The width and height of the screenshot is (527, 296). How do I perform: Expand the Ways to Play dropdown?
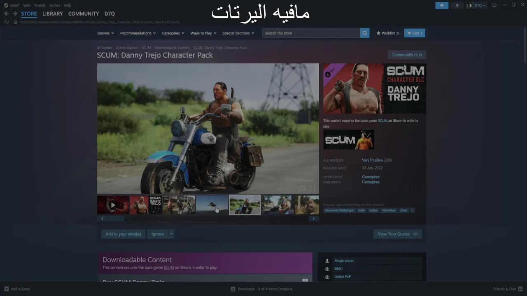coord(203,33)
